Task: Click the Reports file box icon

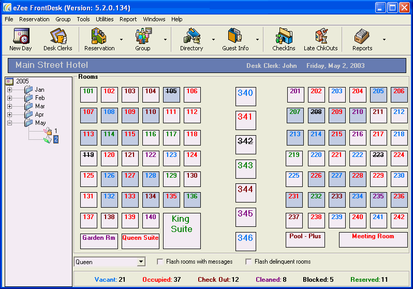Action: pyautogui.click(x=362, y=36)
